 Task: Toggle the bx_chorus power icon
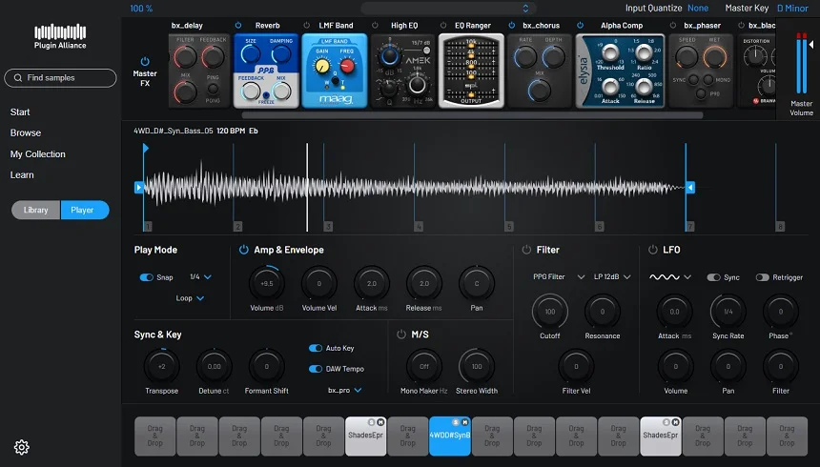click(511, 25)
